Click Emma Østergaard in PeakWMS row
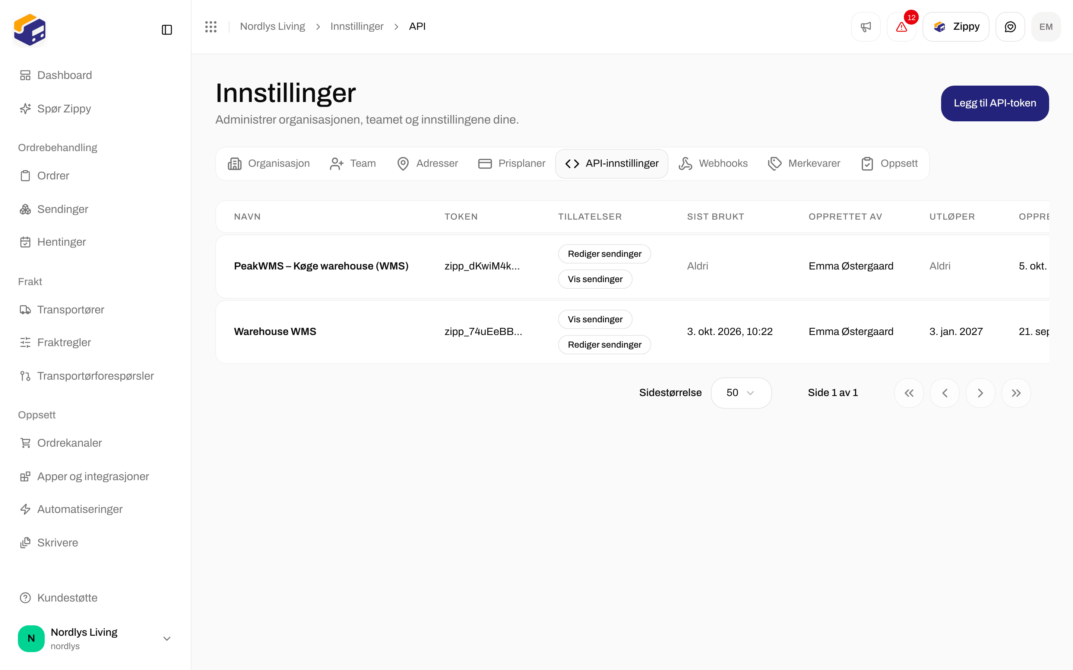 (851, 266)
